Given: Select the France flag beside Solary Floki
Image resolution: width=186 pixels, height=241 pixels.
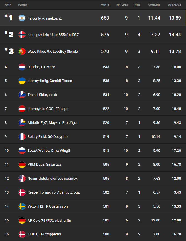Looking at the screenshot, I should pyautogui.click(x=22, y=136).
